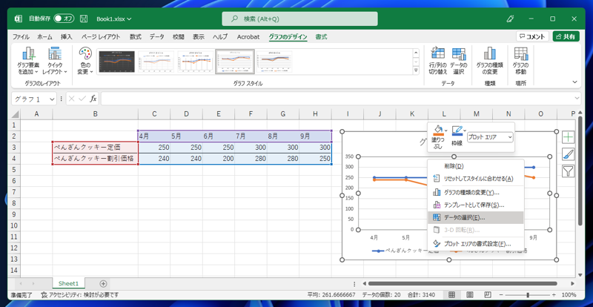Open the ファイル tab
The height and width of the screenshot is (307, 593).
[21, 37]
